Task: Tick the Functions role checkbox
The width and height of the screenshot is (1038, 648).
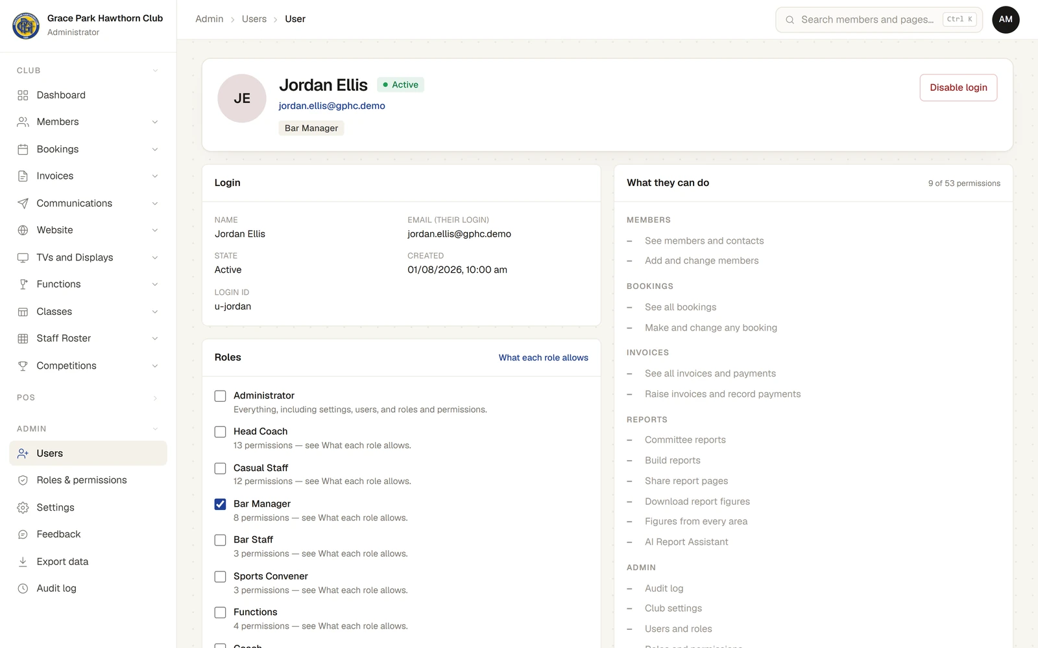Action: tap(221, 612)
